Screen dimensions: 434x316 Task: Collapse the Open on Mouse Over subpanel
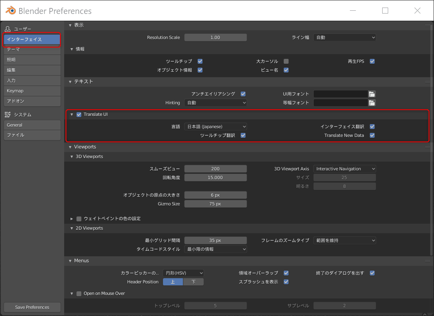(x=72, y=294)
